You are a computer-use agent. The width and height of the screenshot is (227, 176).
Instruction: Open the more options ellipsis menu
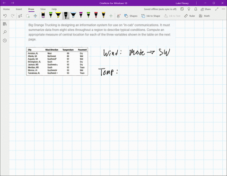[223, 9]
